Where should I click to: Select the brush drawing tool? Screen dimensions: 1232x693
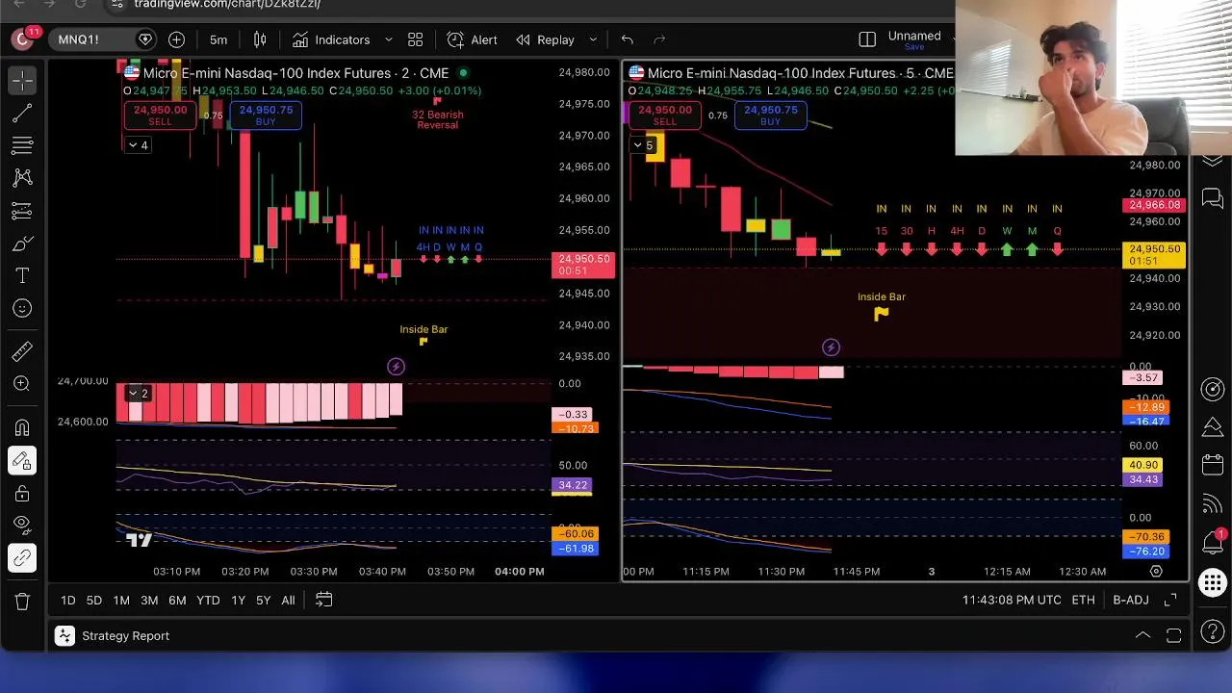point(22,244)
